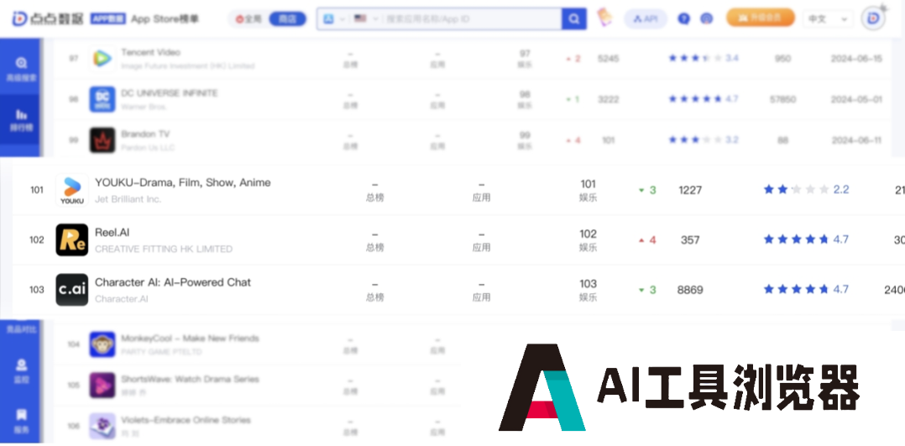The image size is (905, 446).
Task: Click the Tencent Video app icon
Action: (102, 58)
